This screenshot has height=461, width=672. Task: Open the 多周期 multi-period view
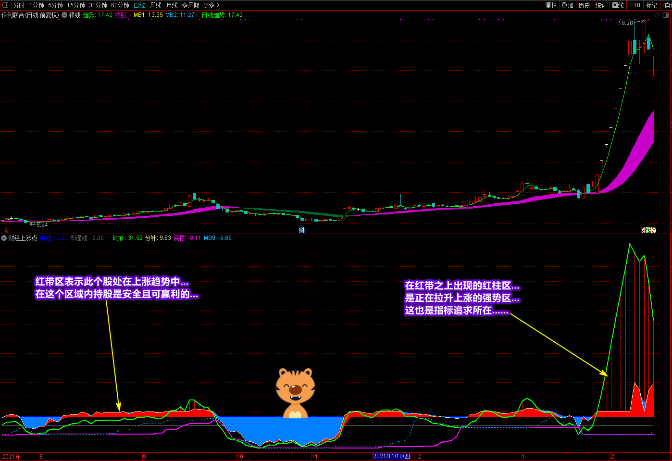pyautogui.click(x=190, y=5)
